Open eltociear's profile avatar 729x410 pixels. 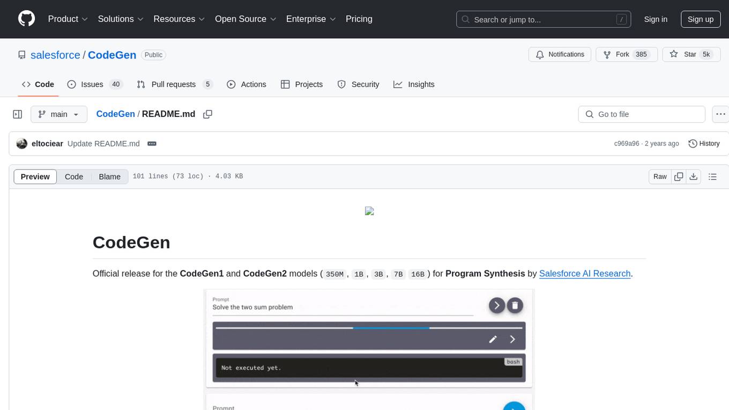pyautogui.click(x=22, y=143)
